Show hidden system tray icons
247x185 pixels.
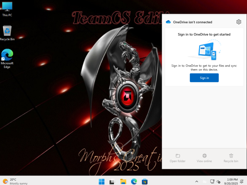[x=196, y=182]
